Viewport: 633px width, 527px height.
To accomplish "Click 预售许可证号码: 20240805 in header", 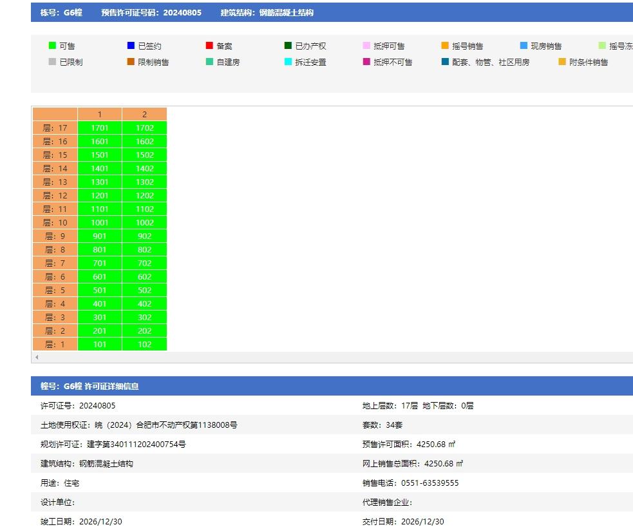I will point(151,12).
